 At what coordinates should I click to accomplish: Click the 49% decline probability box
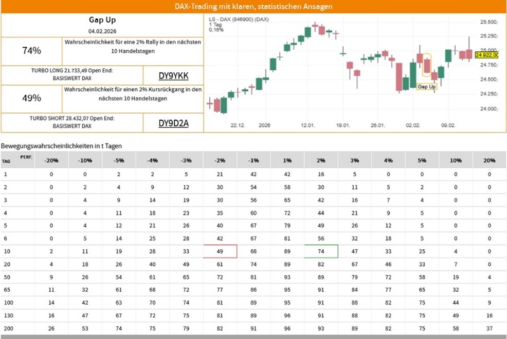click(x=32, y=98)
